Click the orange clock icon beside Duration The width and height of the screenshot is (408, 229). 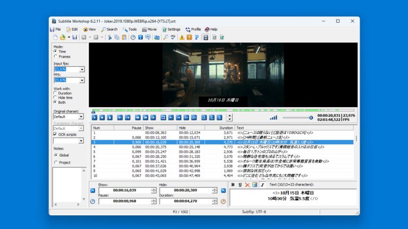tap(223, 201)
